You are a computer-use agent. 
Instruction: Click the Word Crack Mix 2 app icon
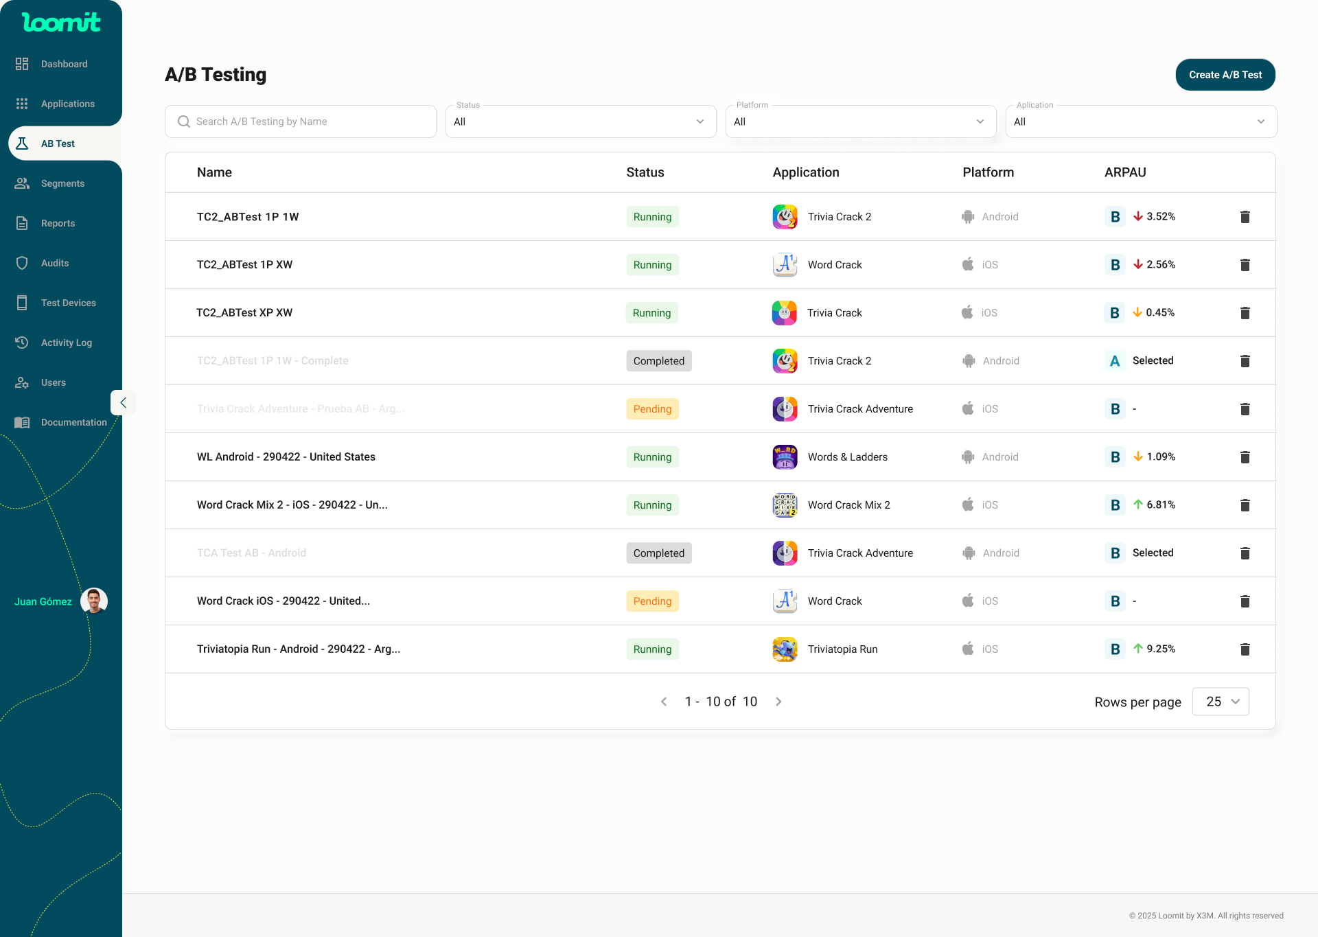coord(785,505)
